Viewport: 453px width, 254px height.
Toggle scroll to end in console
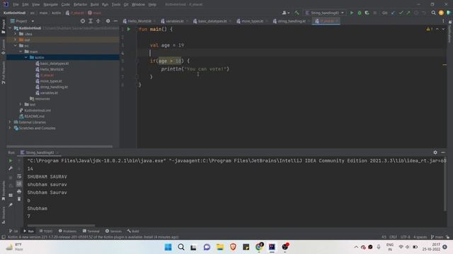pyautogui.click(x=19, y=183)
